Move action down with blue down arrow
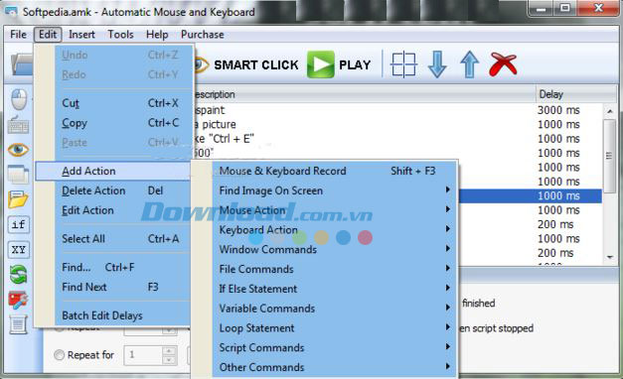Viewport: 623px width, 379px height. coord(437,64)
